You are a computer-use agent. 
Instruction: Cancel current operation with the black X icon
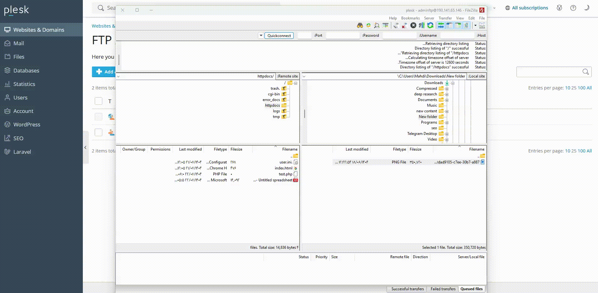tap(413, 25)
